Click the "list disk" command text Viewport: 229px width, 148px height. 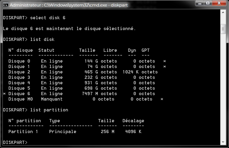point(42,40)
